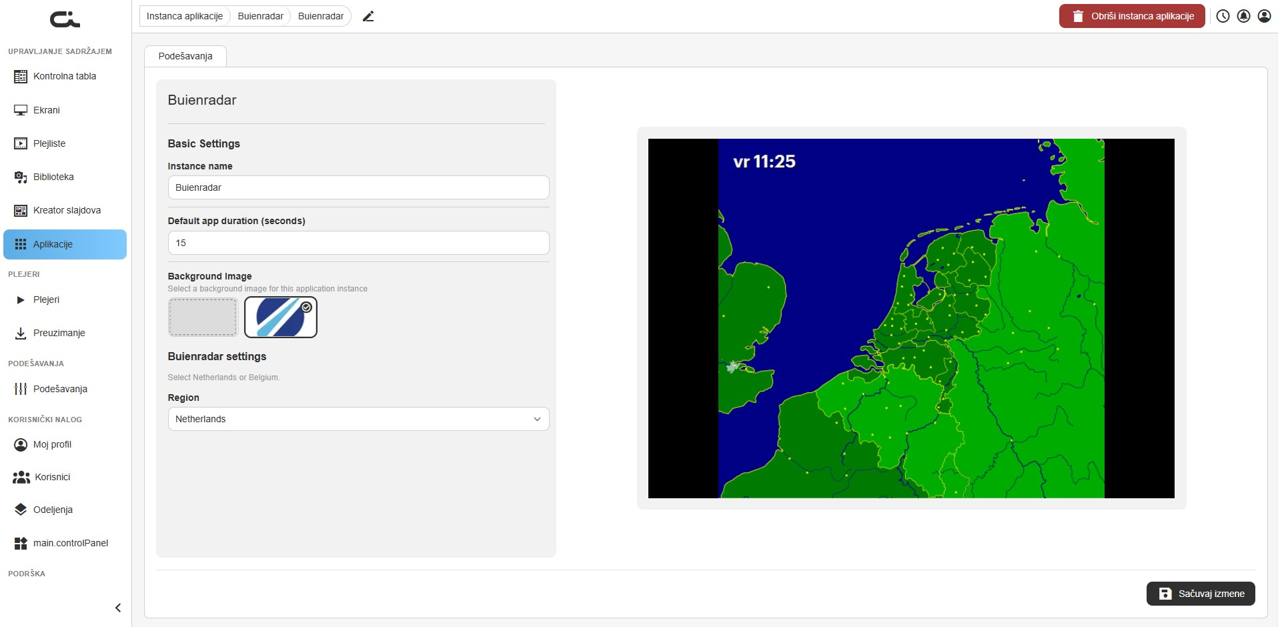Click the company logo icon
Image resolution: width=1278 pixels, height=627 pixels.
[65, 19]
